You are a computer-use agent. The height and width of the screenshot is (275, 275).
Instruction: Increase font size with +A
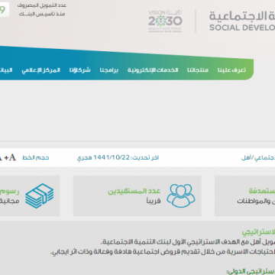[x=10, y=157]
